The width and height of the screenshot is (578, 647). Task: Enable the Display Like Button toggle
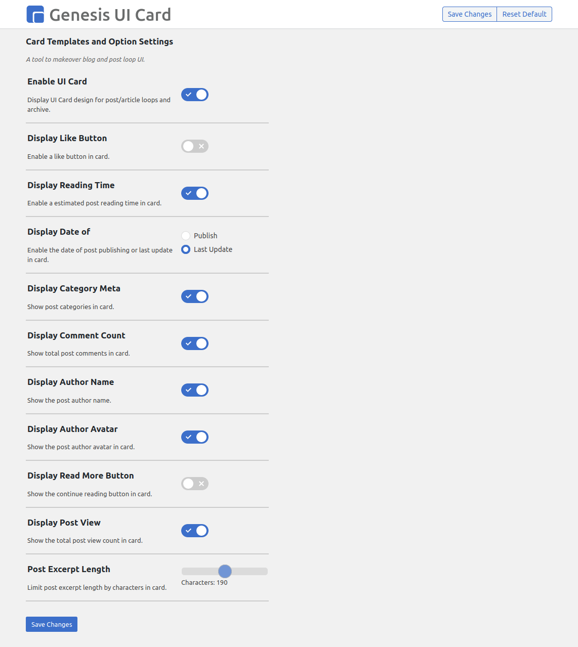[195, 146]
